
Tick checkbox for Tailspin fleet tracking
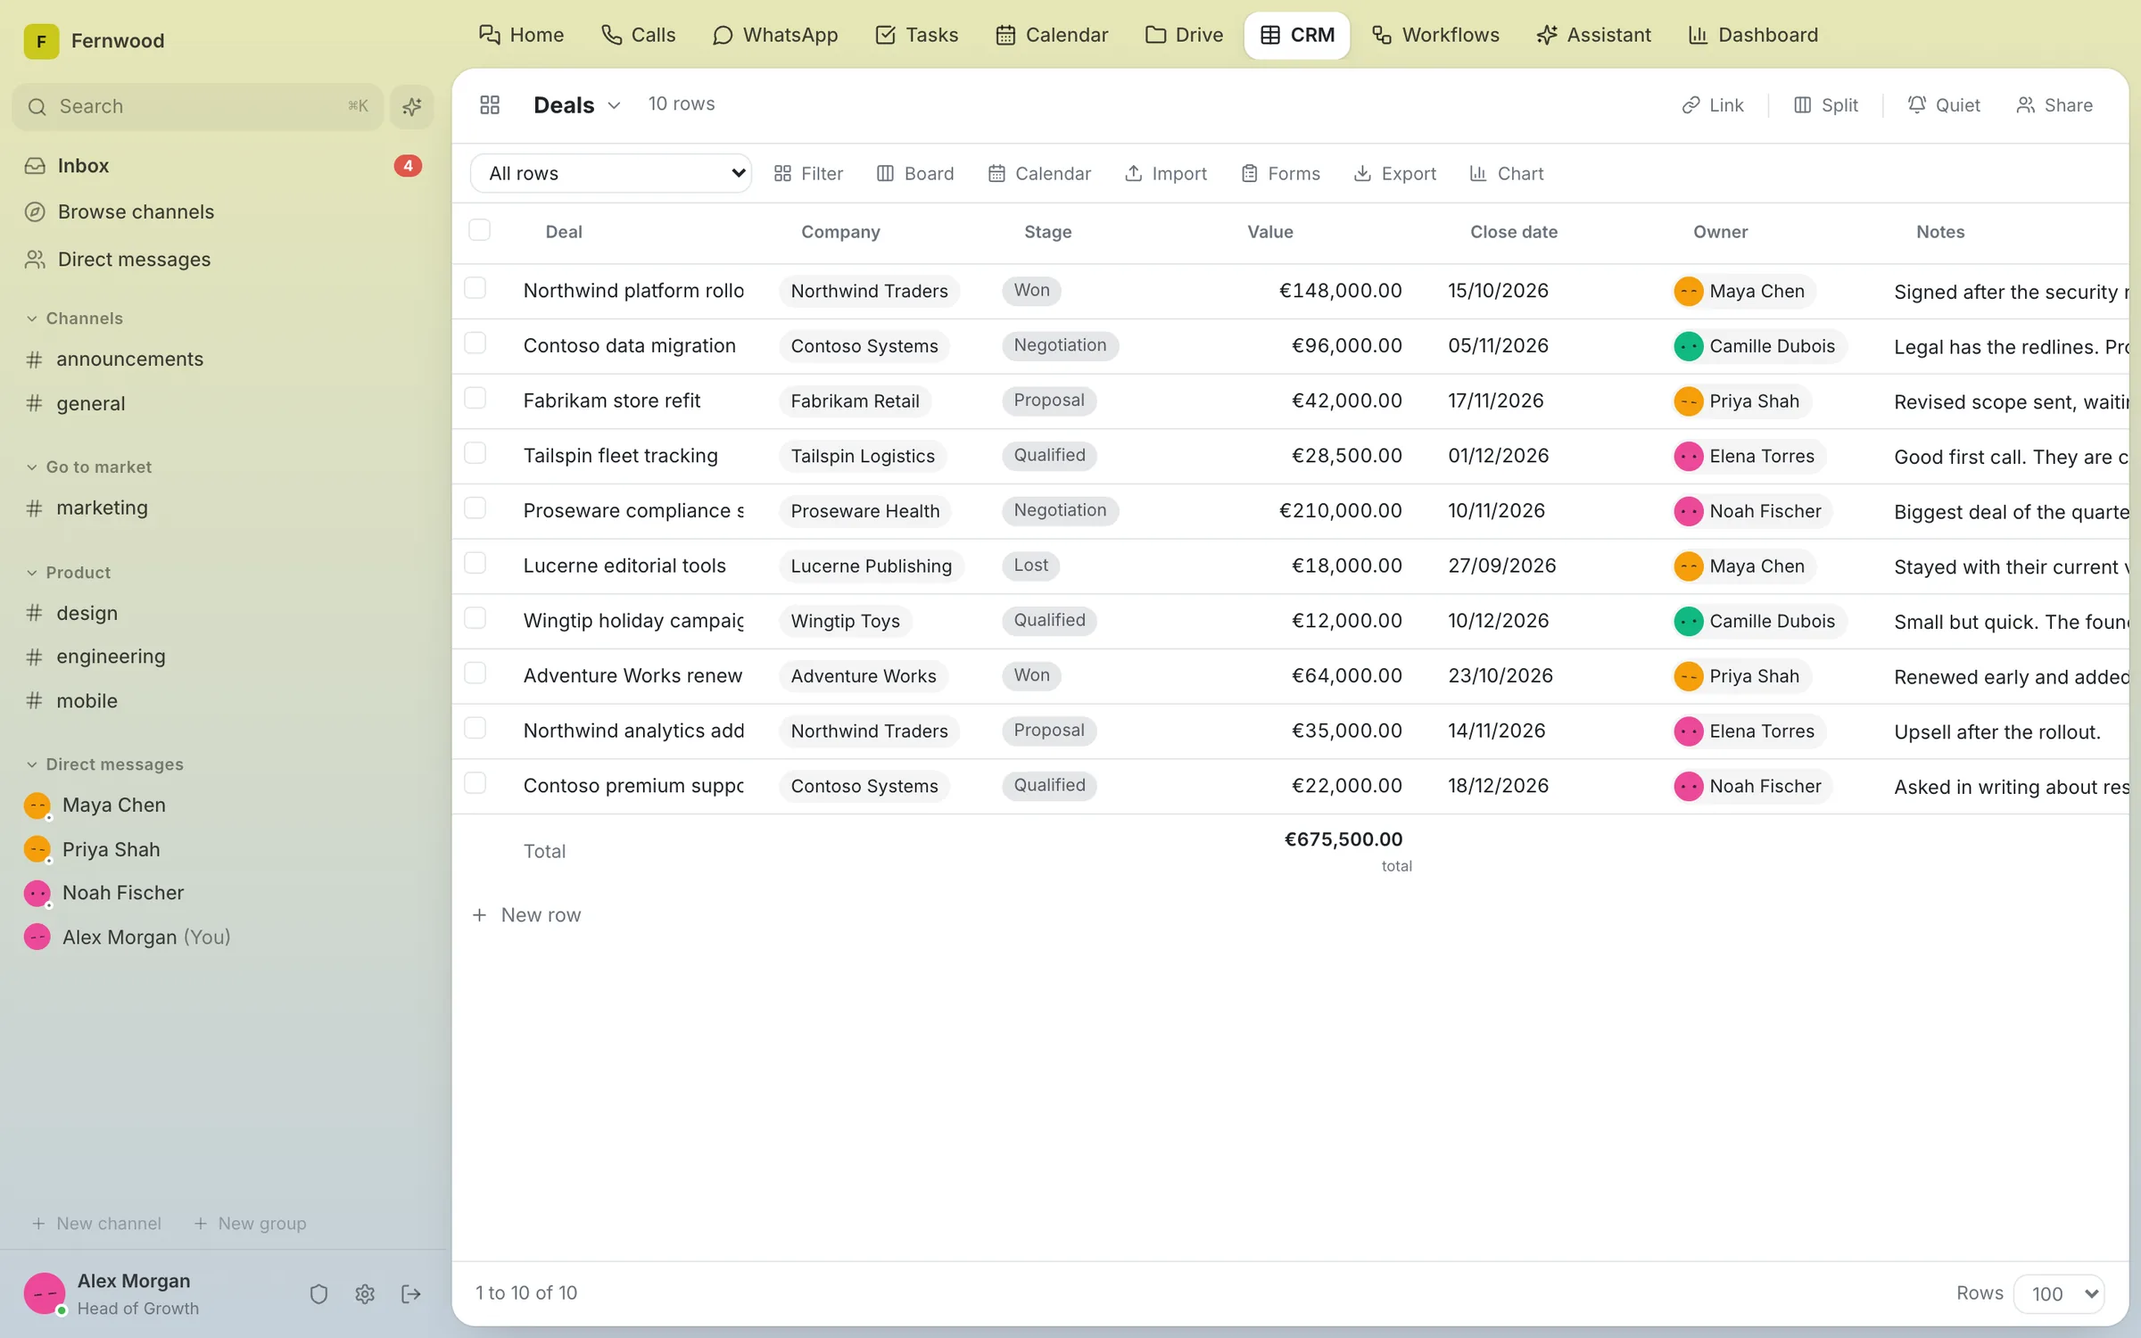pyautogui.click(x=475, y=453)
